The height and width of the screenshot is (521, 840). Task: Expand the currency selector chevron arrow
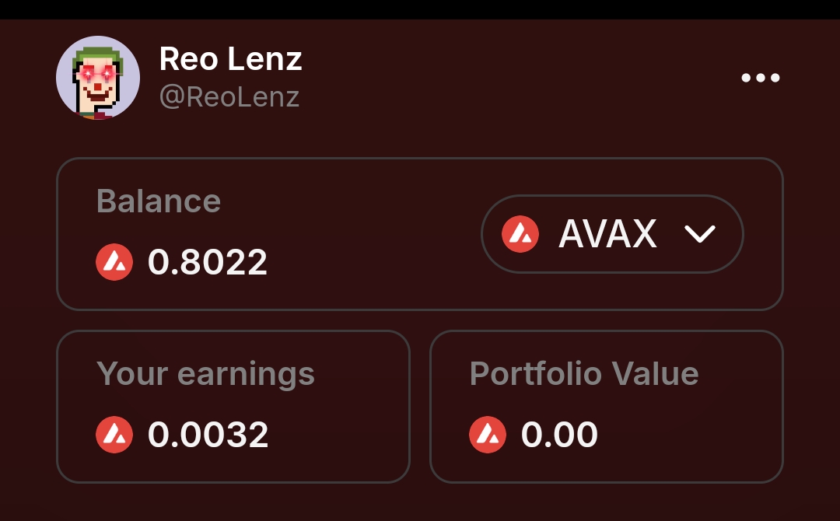pyautogui.click(x=699, y=234)
